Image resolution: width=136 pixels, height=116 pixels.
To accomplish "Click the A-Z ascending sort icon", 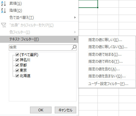I will [x=4, y=4].
